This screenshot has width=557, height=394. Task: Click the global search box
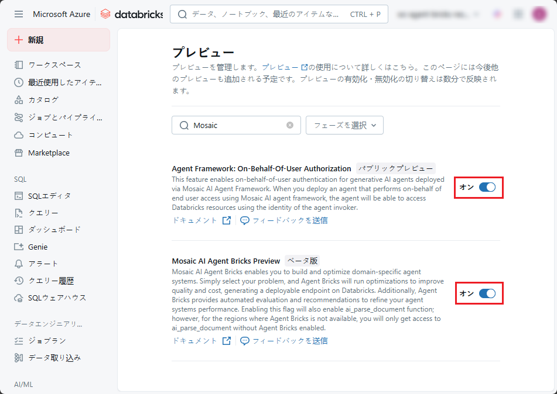pyautogui.click(x=269, y=14)
